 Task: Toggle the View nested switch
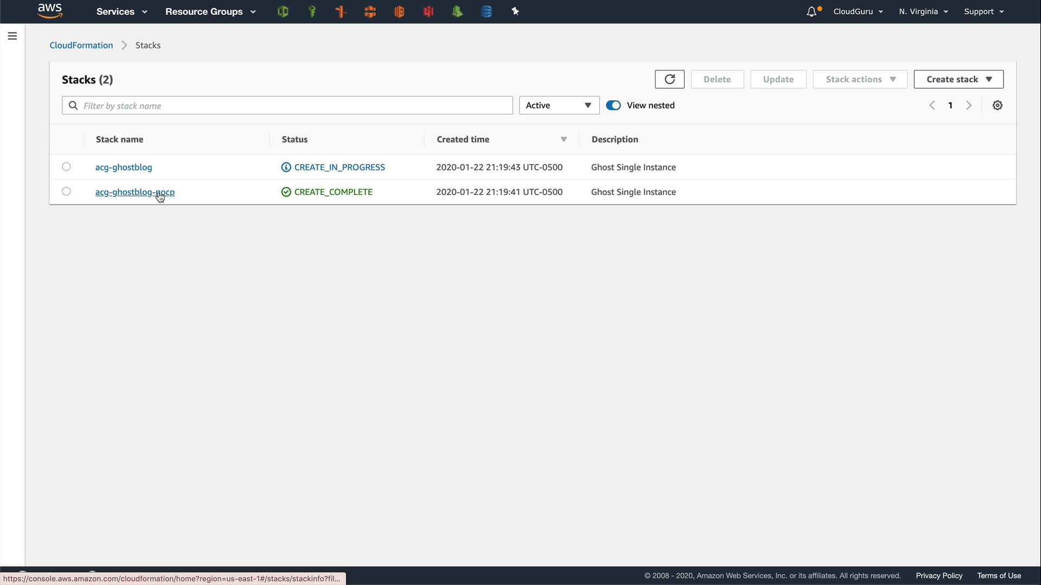pos(613,106)
